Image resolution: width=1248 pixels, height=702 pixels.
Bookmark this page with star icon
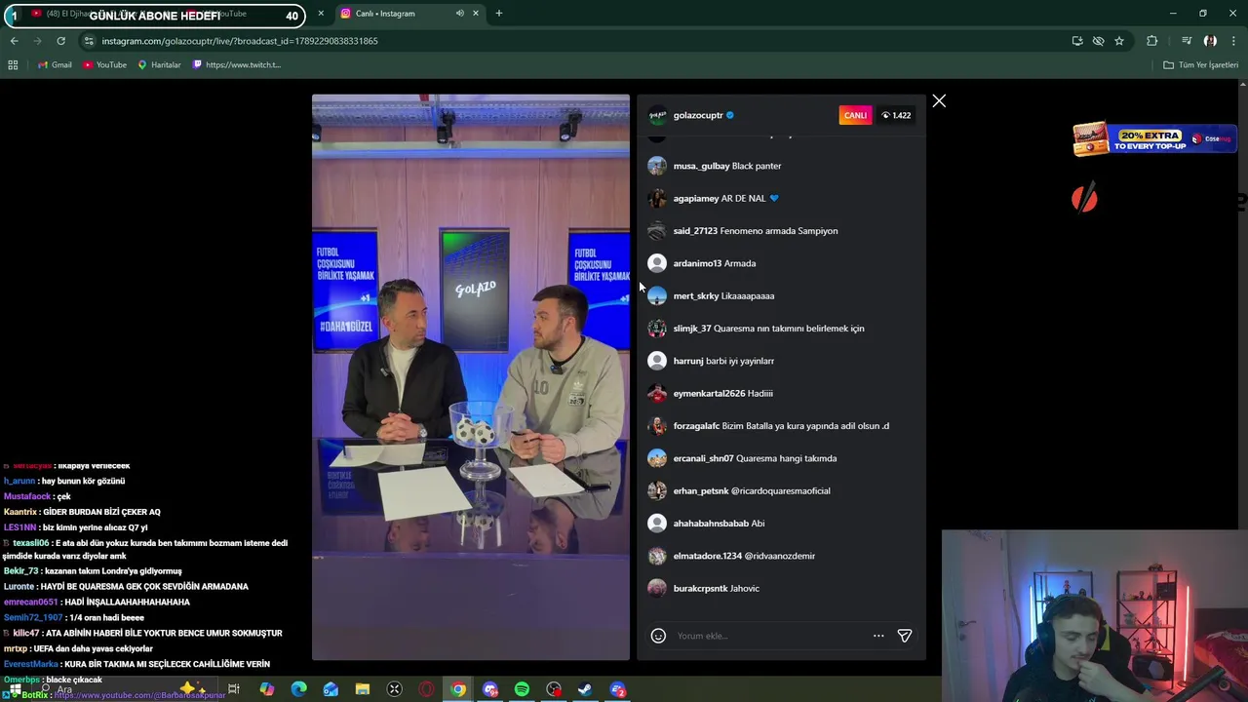tap(1119, 41)
